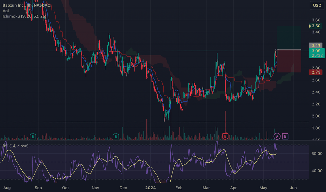Click the 3.60 price axis value
Viewport: 326px width, 192px height.
(x=316, y=20)
